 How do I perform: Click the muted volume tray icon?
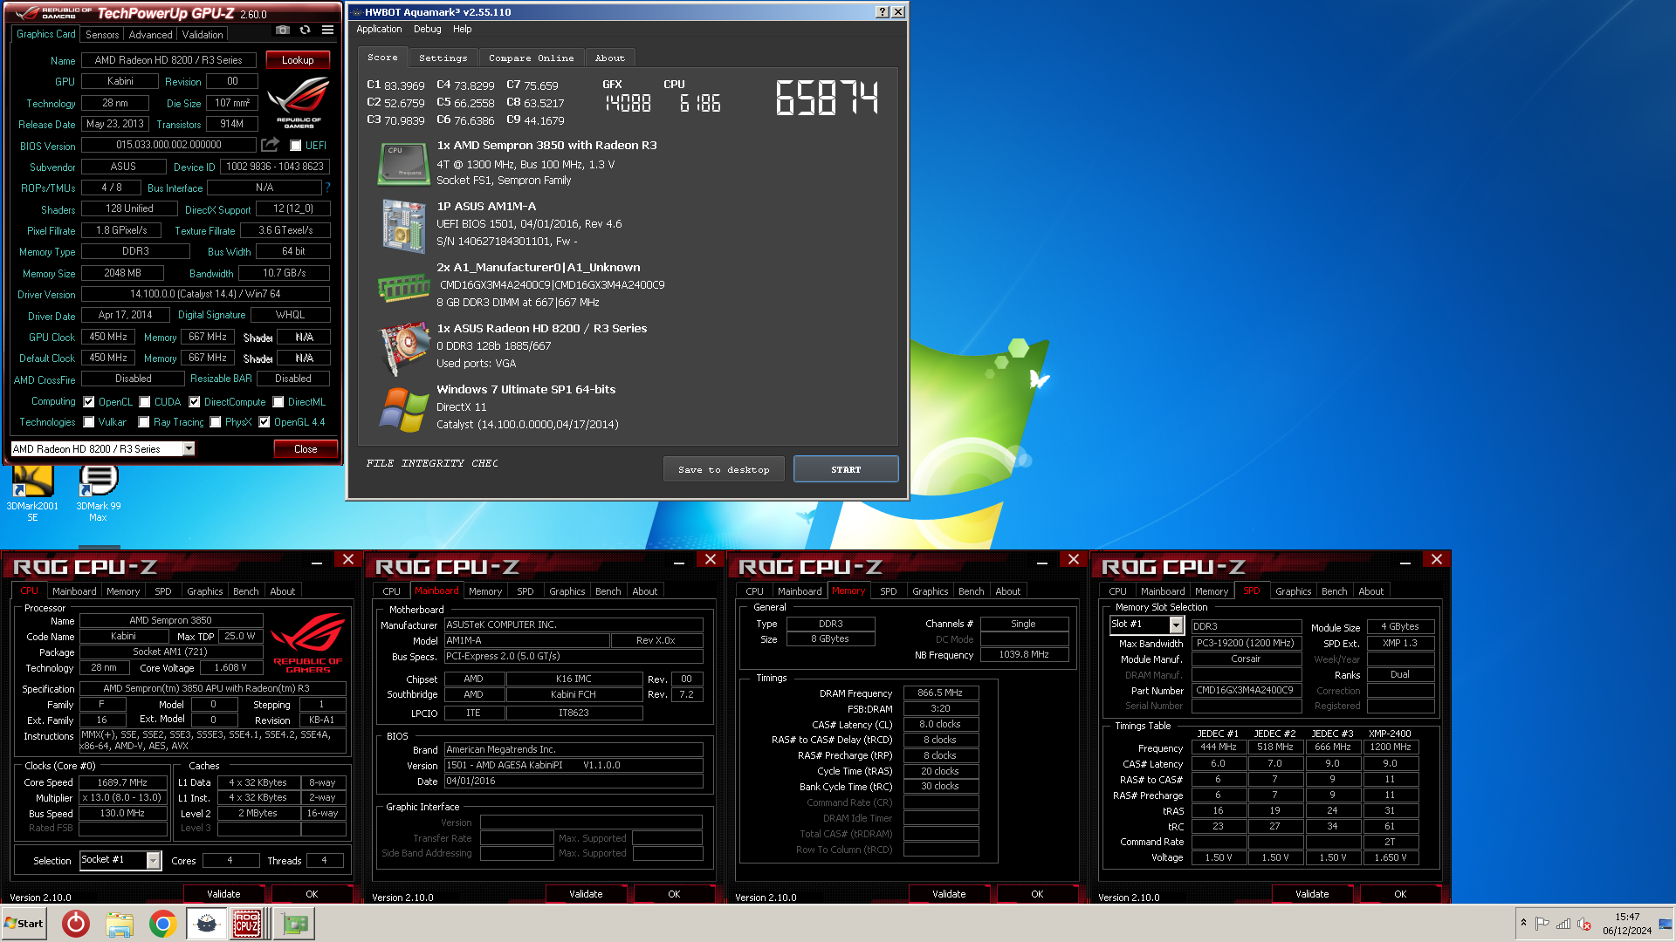pos(1584,924)
